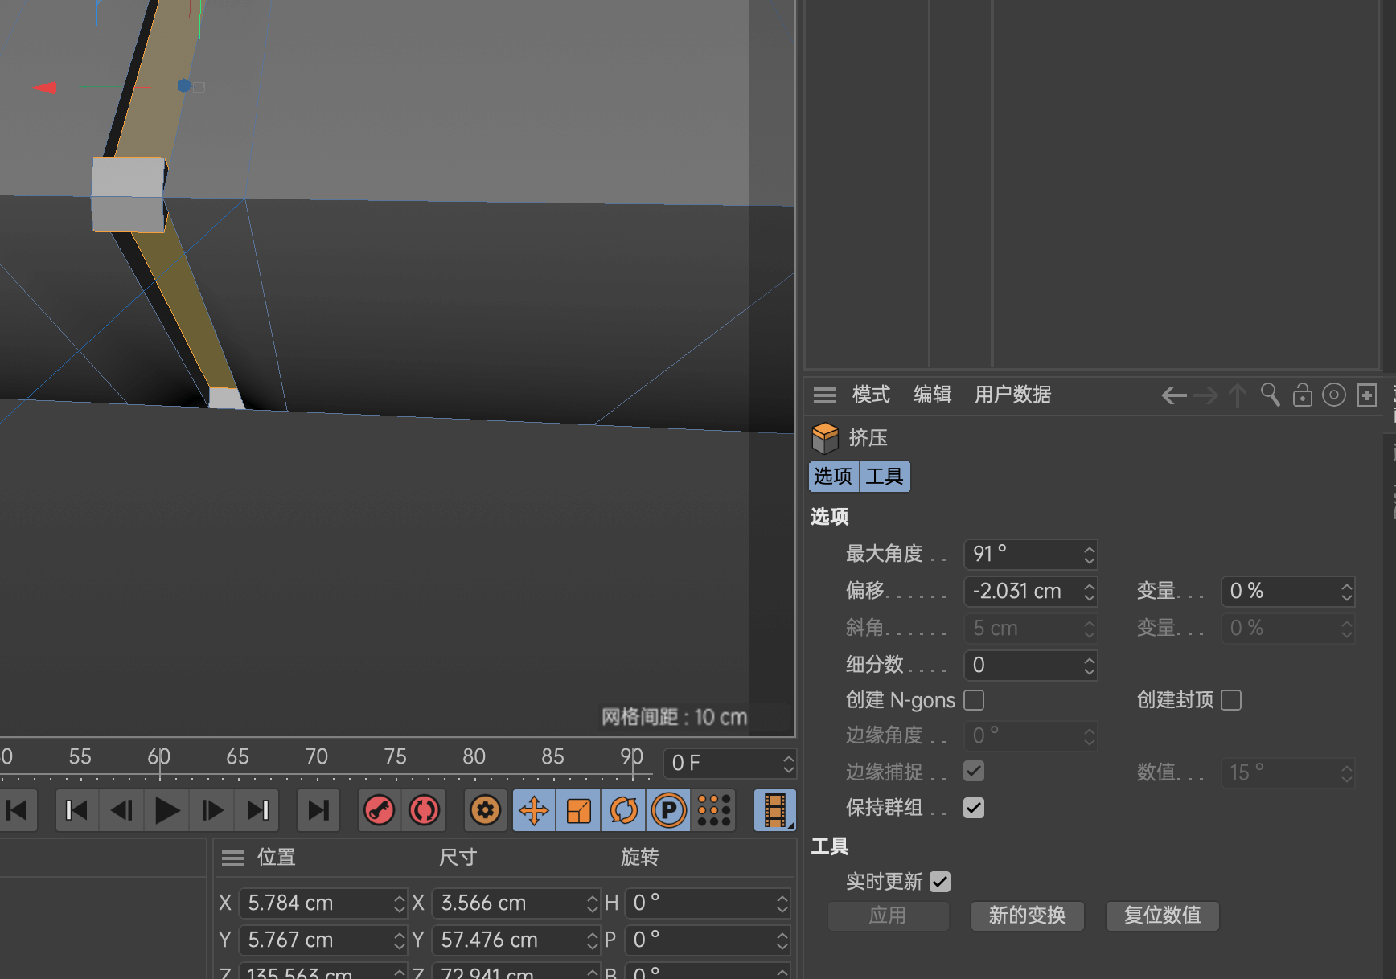Switch to the 工具 tab
The image size is (1396, 979).
click(x=885, y=477)
